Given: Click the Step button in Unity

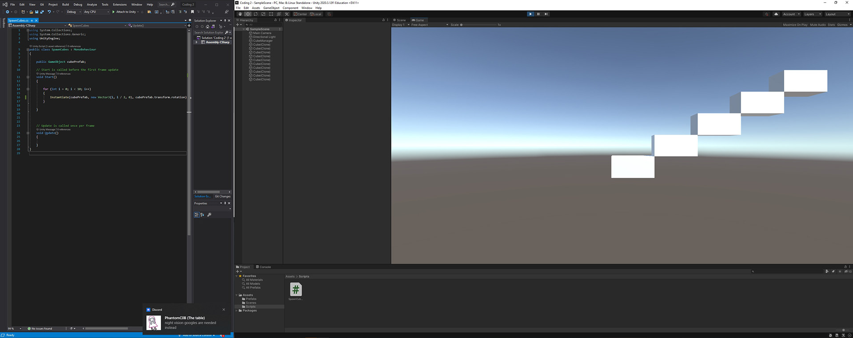Looking at the screenshot, I should pyautogui.click(x=546, y=14).
